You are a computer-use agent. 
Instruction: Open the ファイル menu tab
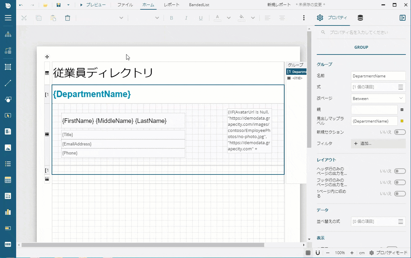tap(125, 5)
